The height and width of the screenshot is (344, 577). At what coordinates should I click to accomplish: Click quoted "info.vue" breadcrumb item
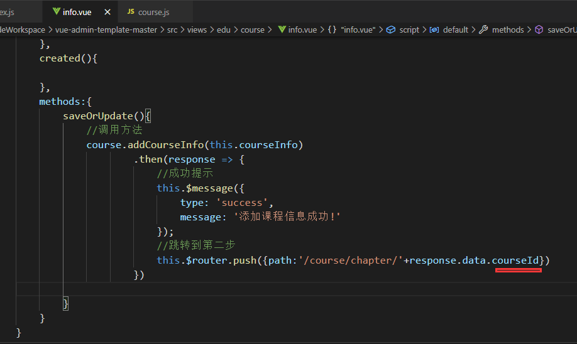358,30
